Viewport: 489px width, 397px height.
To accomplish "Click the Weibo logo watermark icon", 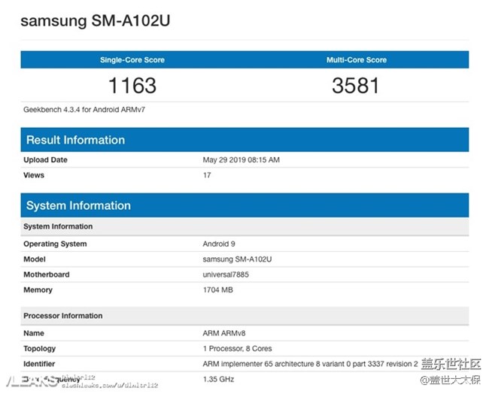I will (x=427, y=380).
